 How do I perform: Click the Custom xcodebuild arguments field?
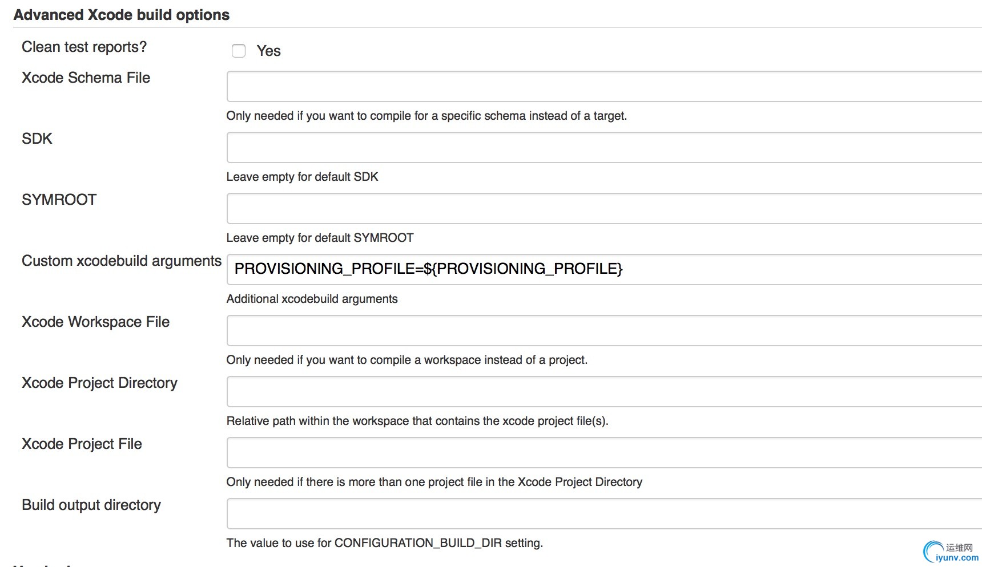click(x=604, y=269)
